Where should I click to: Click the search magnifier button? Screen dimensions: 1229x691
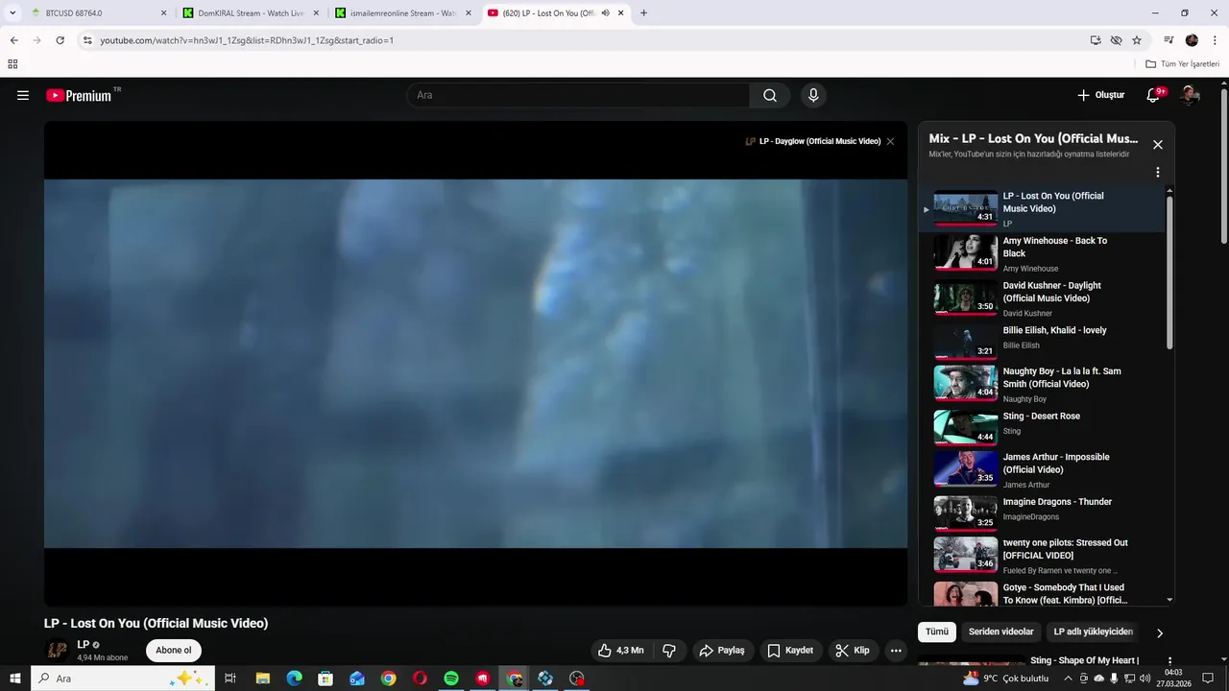770,95
